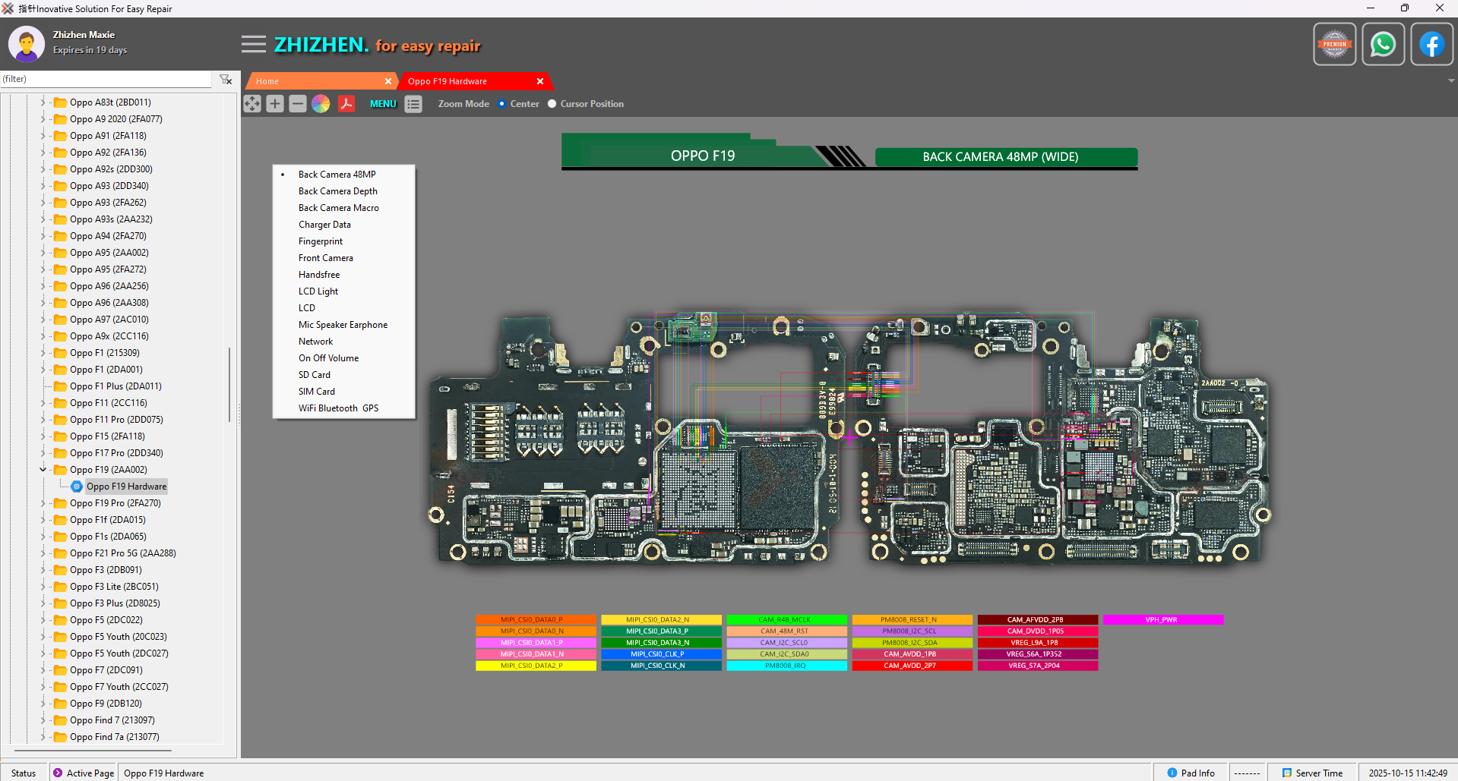Click the VPH_PWR magenta legend swatch
1458x781 pixels.
point(1162,620)
